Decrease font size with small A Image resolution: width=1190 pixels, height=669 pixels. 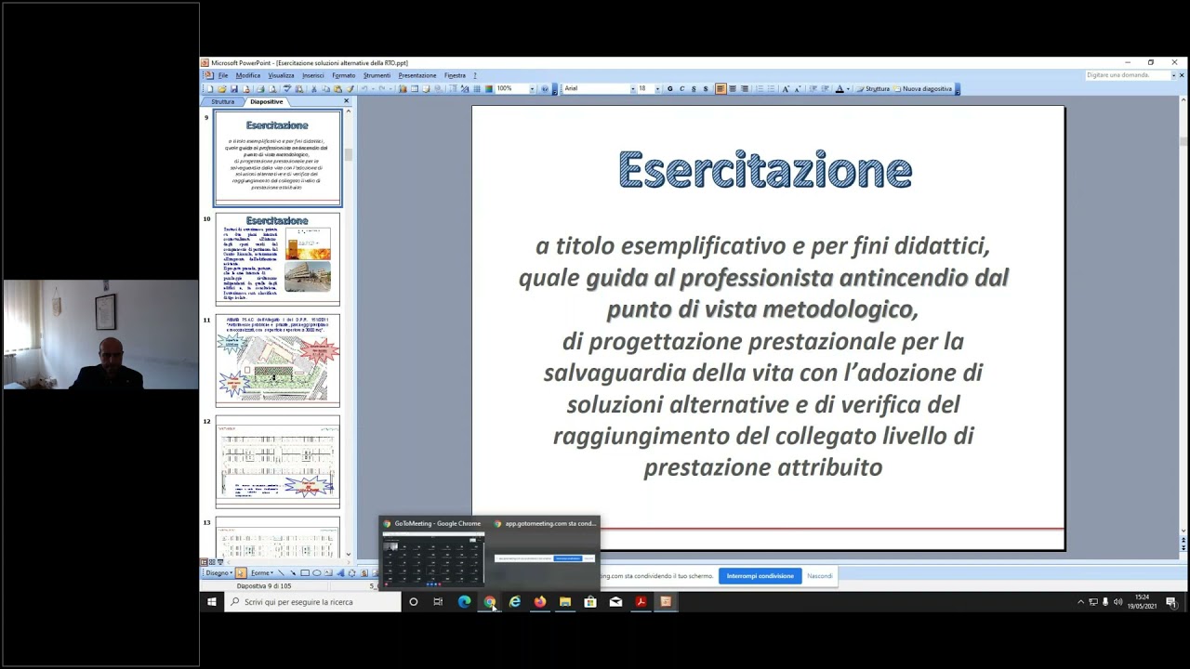(797, 88)
